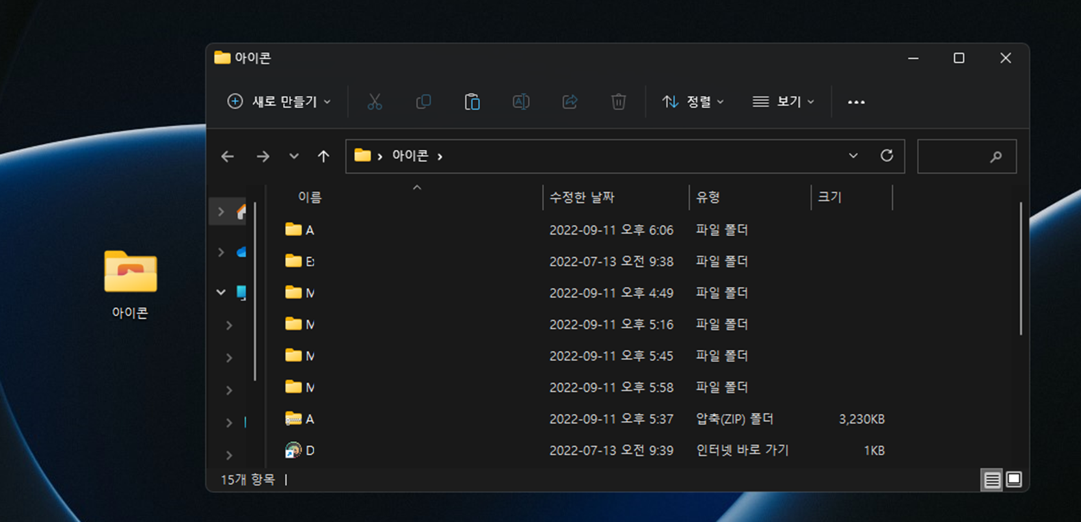Select the date 2022-07-13 오전 9:38

(x=611, y=261)
